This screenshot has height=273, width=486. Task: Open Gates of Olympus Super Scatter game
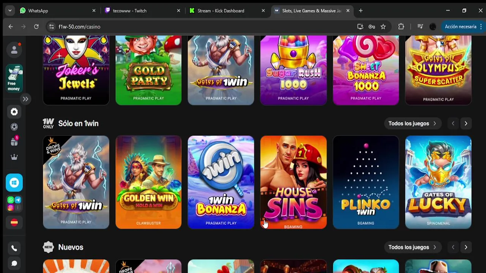point(439,70)
